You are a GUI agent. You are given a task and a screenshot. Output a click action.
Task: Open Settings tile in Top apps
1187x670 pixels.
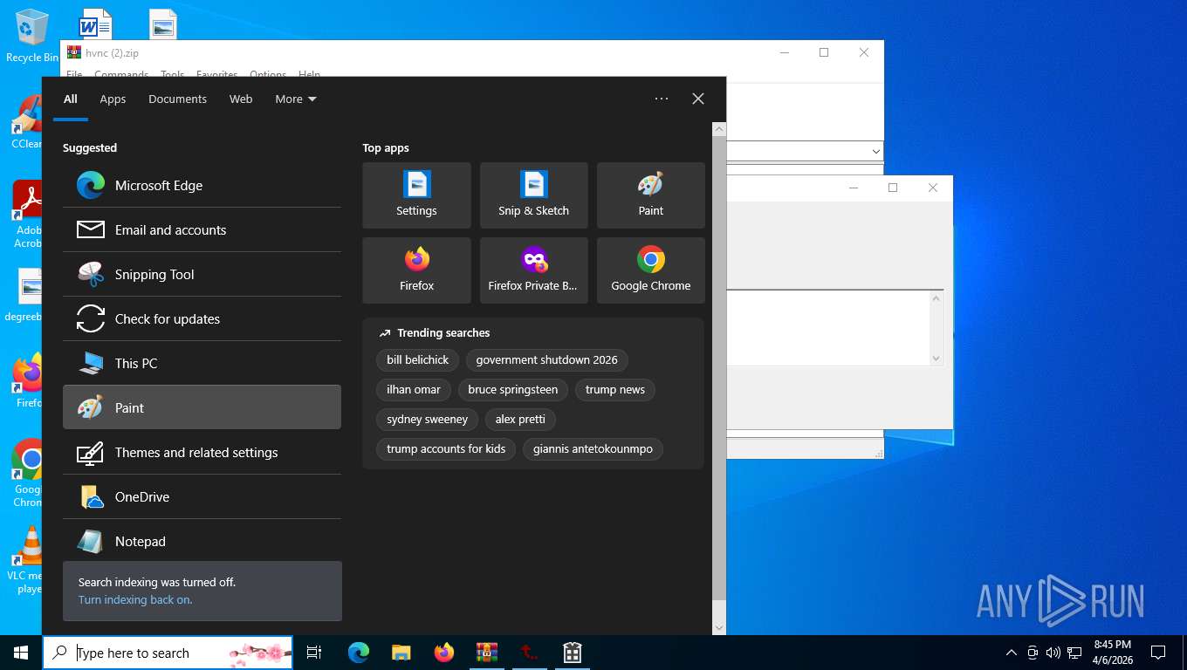(416, 195)
